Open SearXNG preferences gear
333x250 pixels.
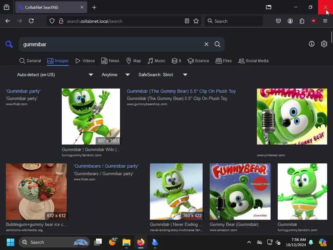pos(324,44)
